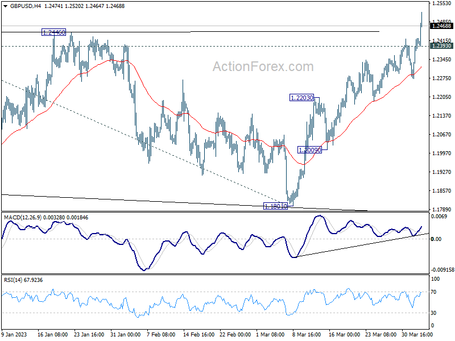Select the 31 Jan 00:00 time label
Screen dimensions: 455x341
tap(125, 334)
